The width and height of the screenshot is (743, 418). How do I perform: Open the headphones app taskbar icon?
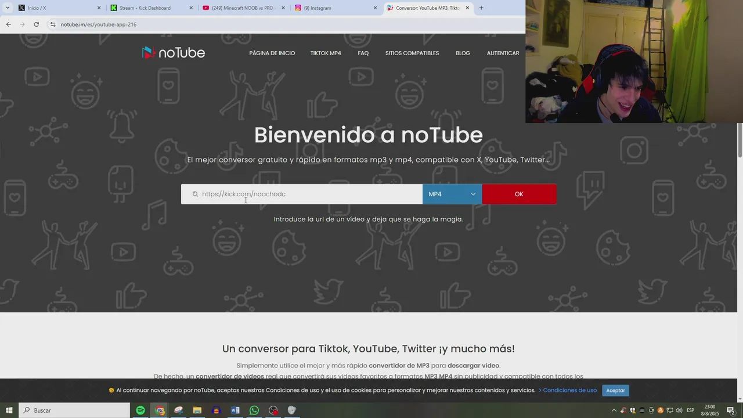pyautogui.click(x=217, y=410)
